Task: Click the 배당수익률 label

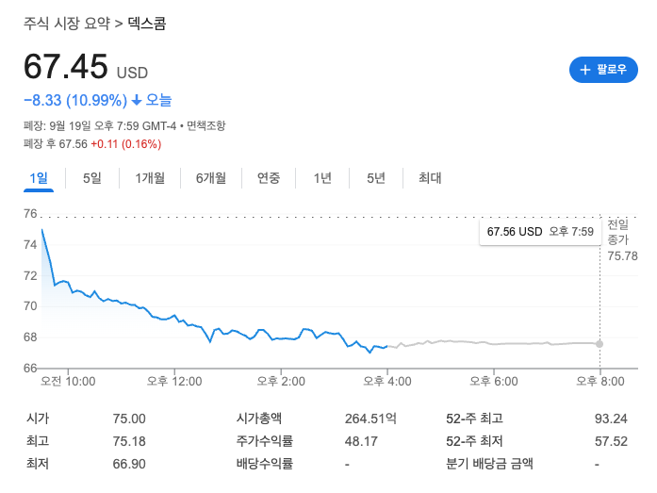Action: [x=264, y=464]
